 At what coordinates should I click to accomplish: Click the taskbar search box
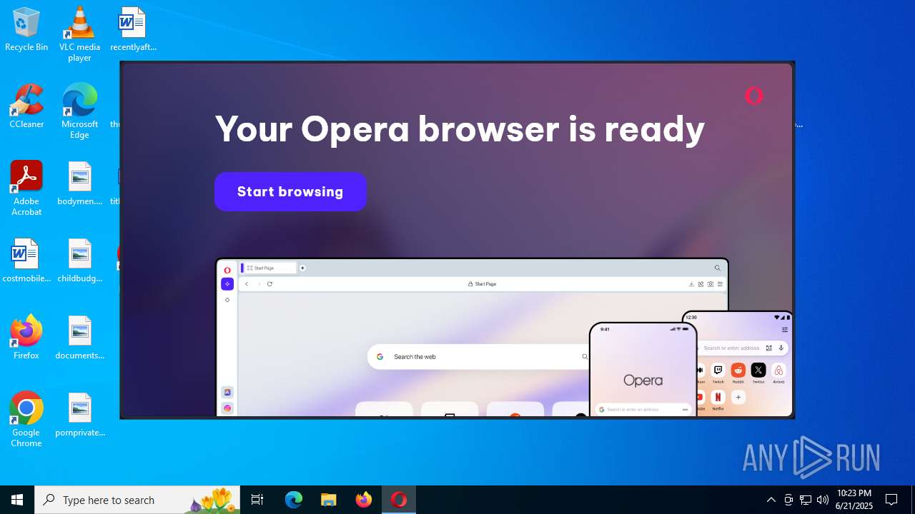click(x=139, y=500)
